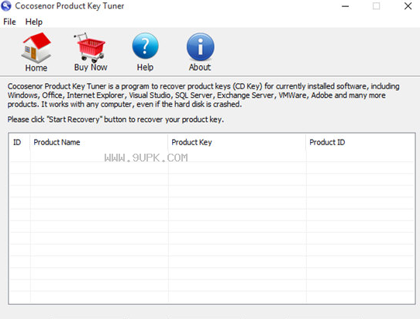The width and height of the screenshot is (420, 319).
Task: Click the Product Name column header
Action: (99, 142)
